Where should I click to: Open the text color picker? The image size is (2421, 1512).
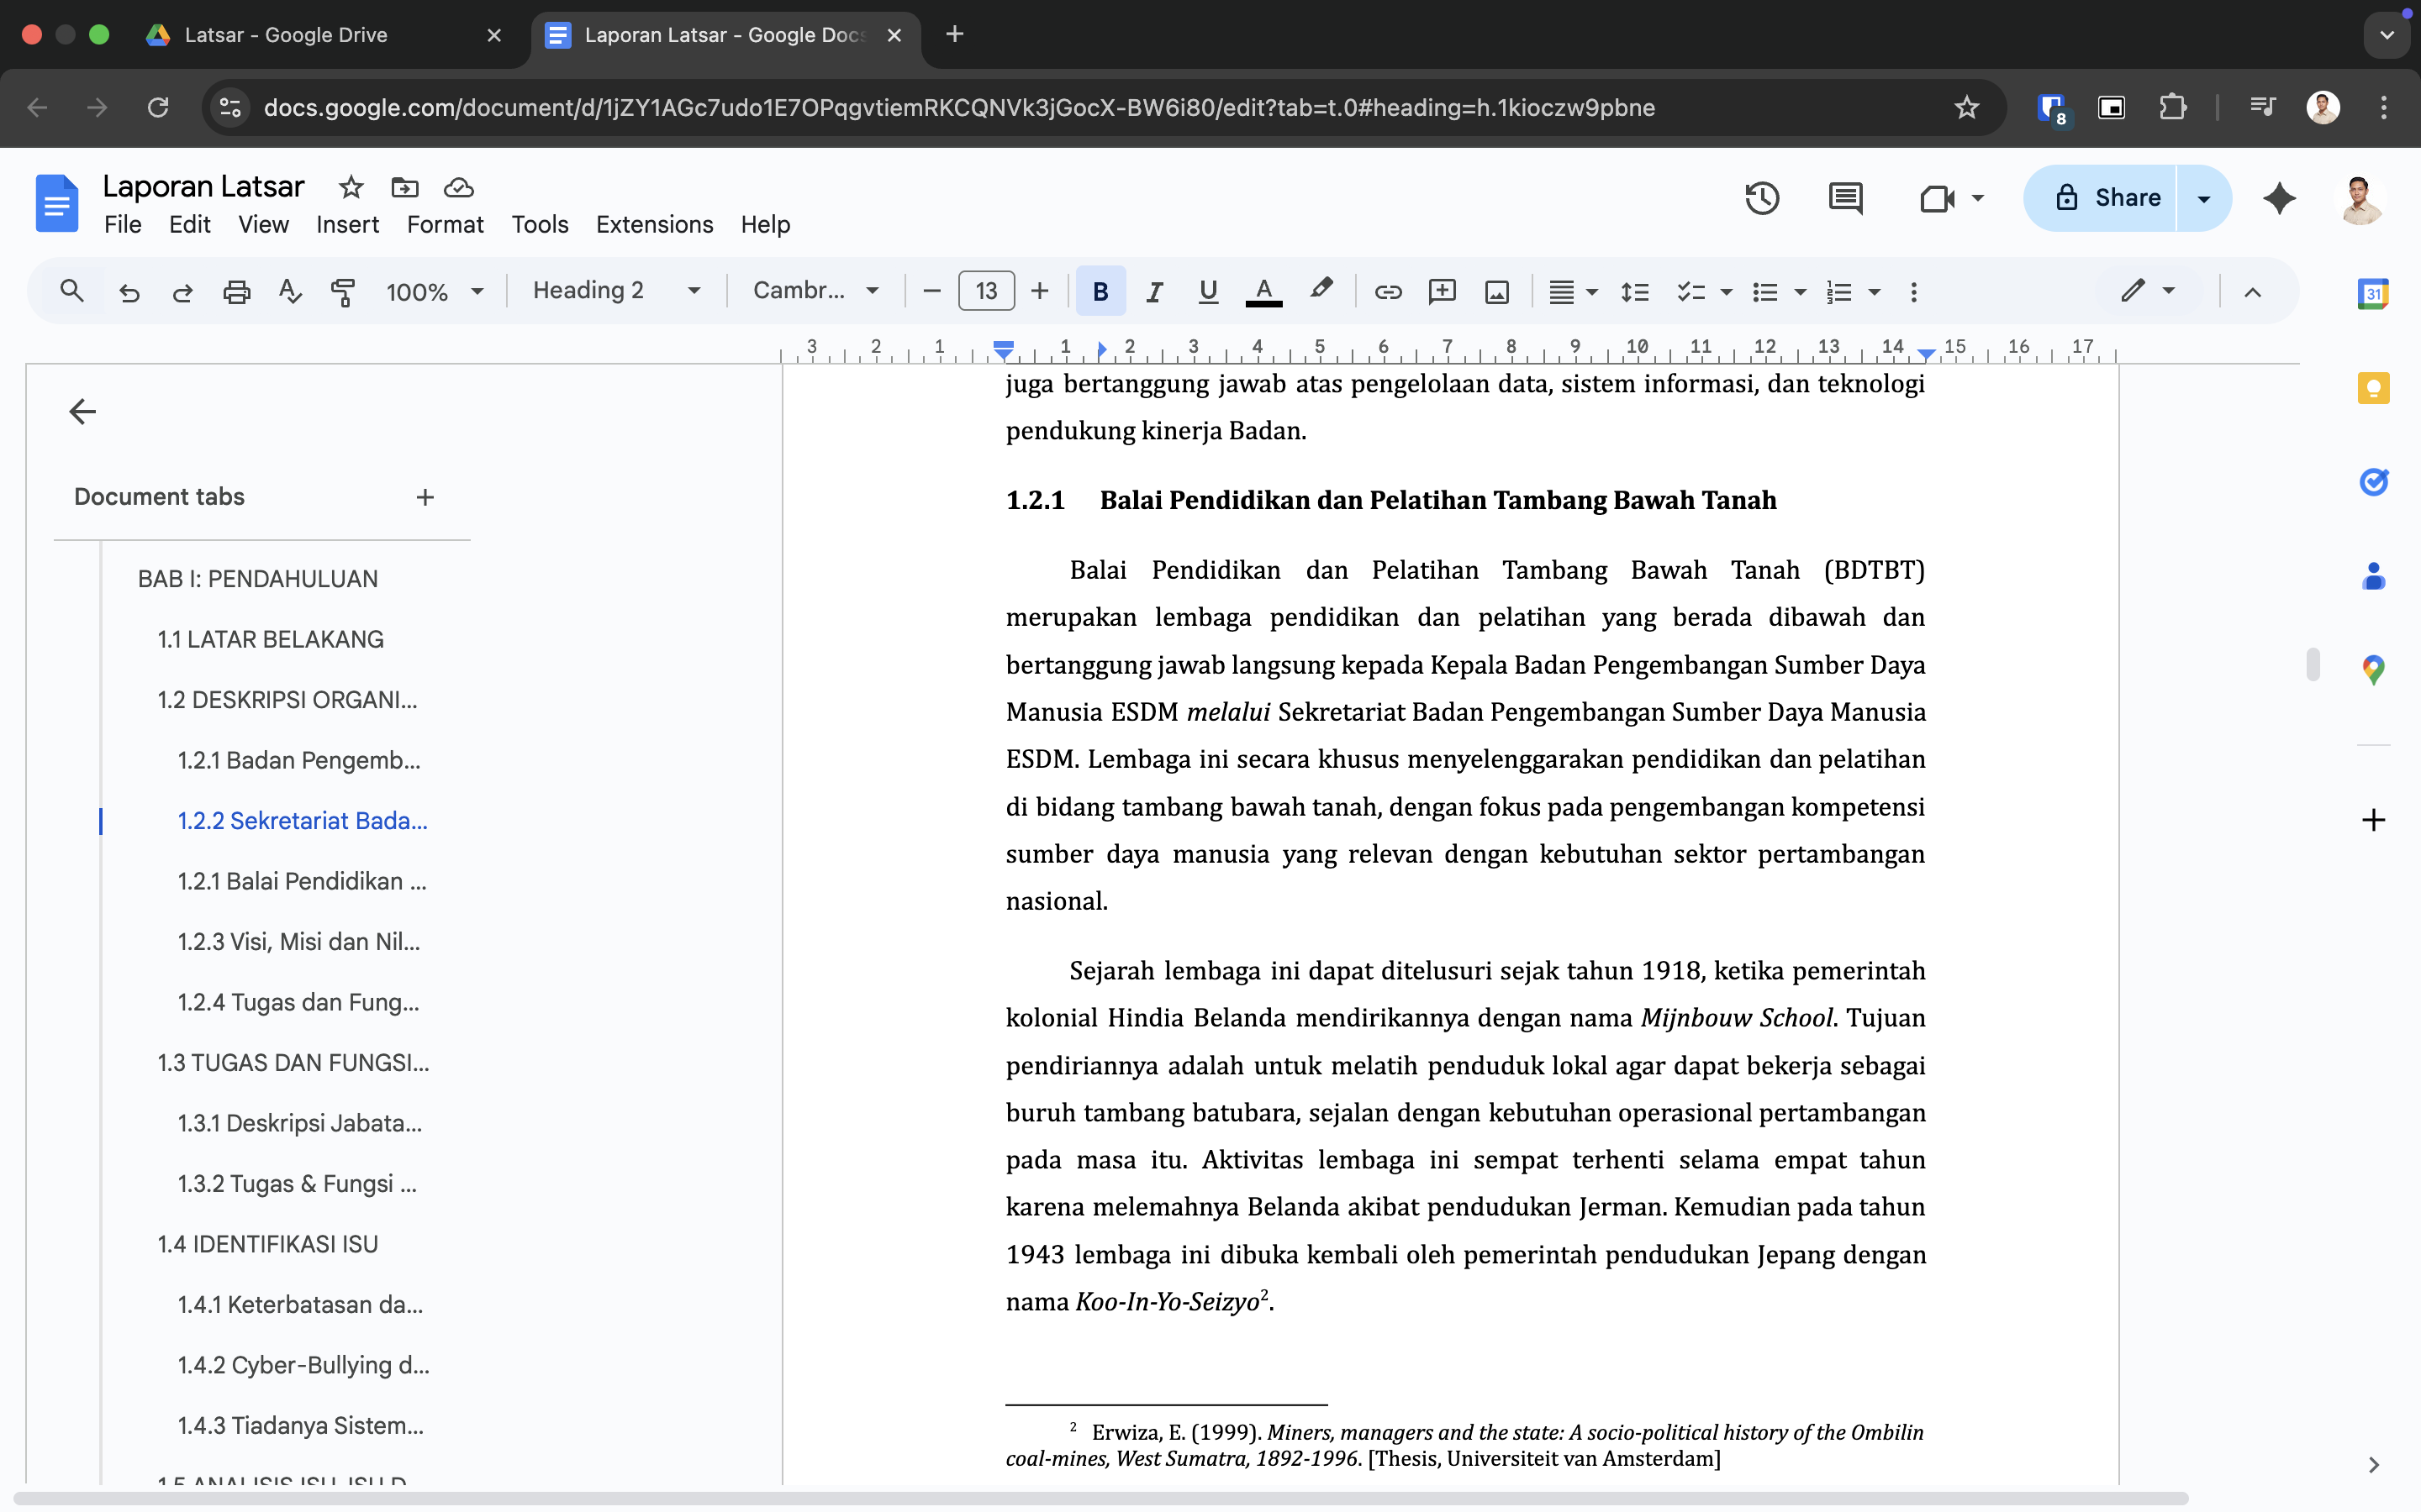[x=1263, y=291]
